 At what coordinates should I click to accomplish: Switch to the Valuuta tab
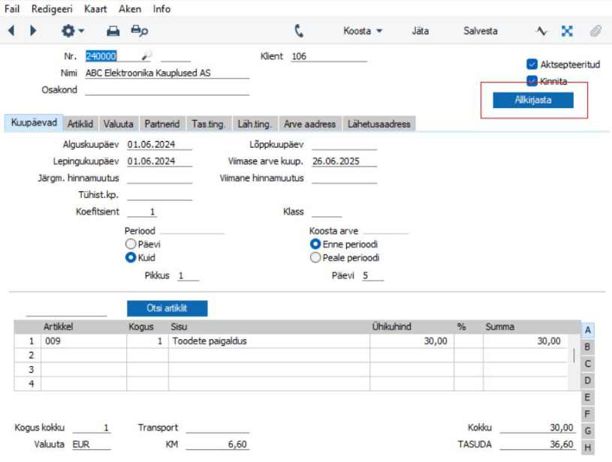coord(118,124)
